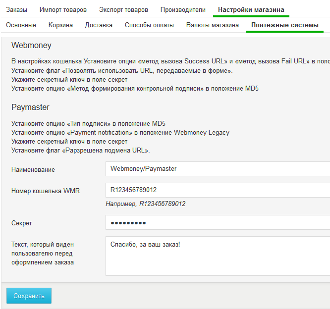The width and height of the screenshot is (330, 309).
Task: Open the Производители tab
Action: click(x=183, y=10)
